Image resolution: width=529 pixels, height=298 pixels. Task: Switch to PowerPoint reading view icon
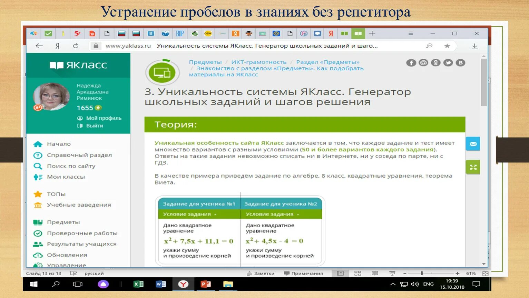point(375,274)
